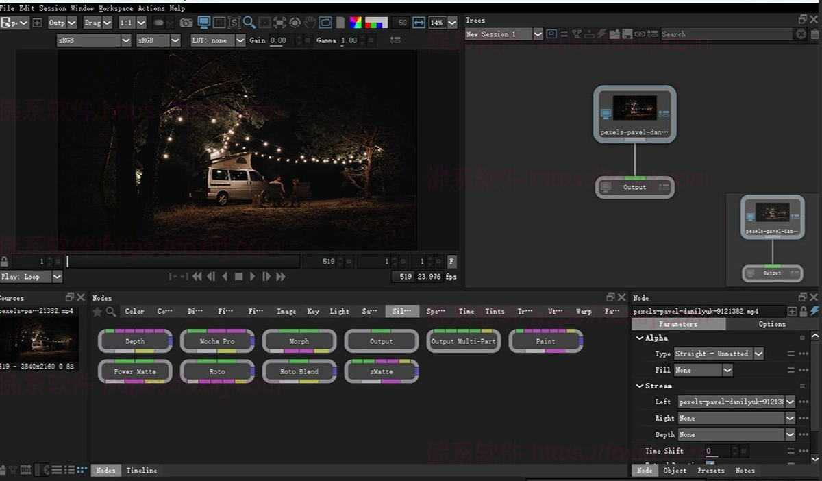Switch to the Timeline tab
This screenshot has width=822, height=481.
coord(141,471)
